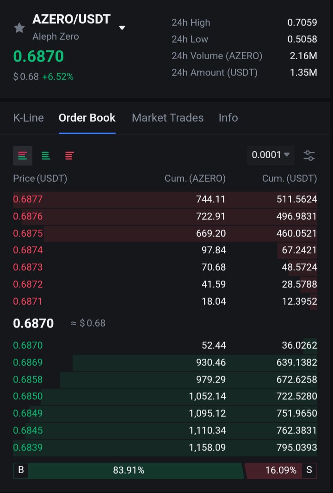Click the Aleph Zero subtitle

55,37
